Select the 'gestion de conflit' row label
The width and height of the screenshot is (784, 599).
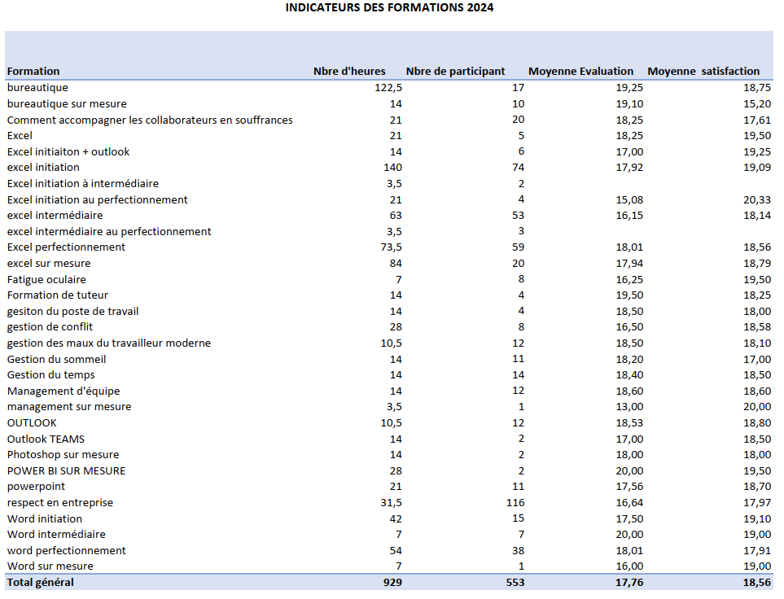[x=50, y=327]
